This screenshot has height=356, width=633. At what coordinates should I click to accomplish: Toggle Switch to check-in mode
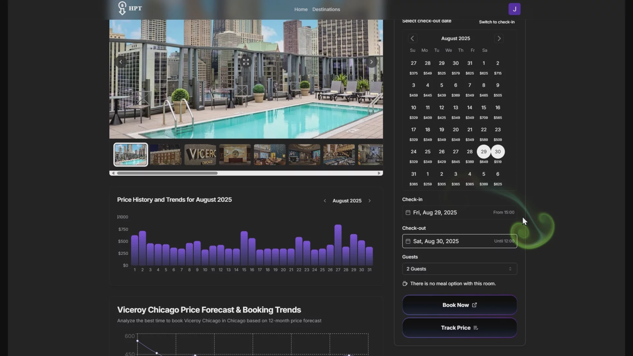497,22
